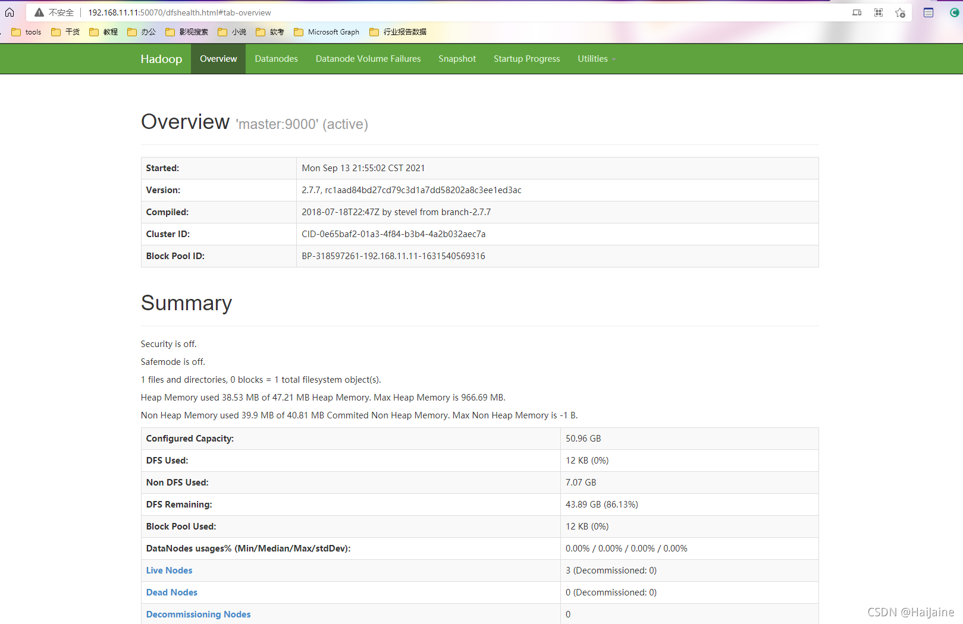Viewport: 963px width, 624px height.
Task: Click the 'master:9000' (active) heading text
Action: 302,124
